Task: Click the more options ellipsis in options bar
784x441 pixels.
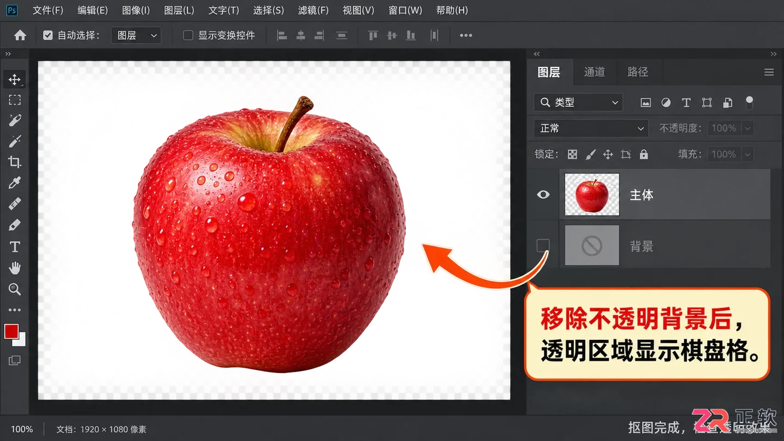Action: click(x=465, y=35)
